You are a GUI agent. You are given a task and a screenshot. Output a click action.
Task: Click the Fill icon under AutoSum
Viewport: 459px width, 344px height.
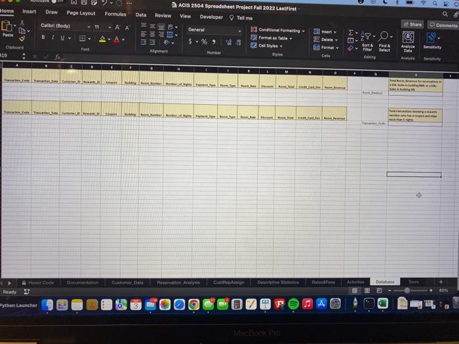coord(351,41)
